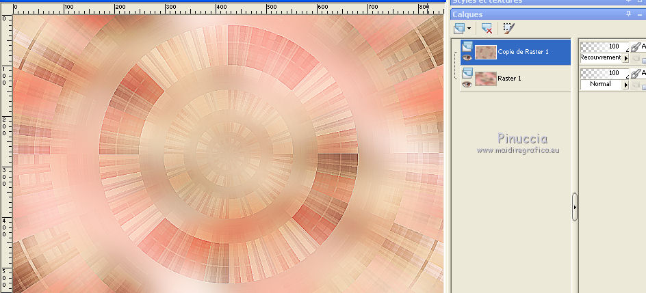This screenshot has height=293, width=646.
Task: Click the Calques palette title
Action: pos(467,14)
